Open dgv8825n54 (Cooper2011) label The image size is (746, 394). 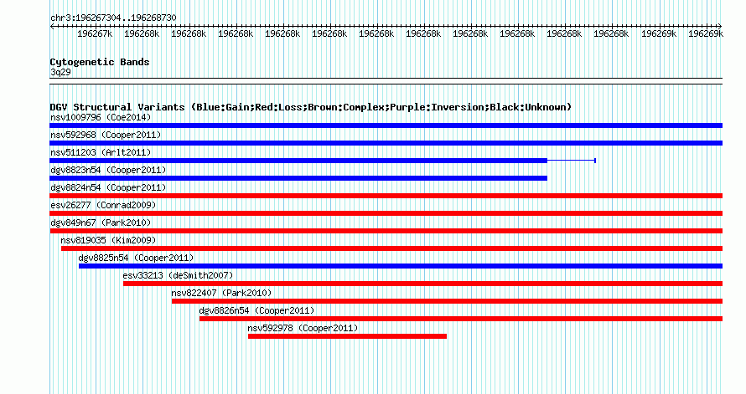click(x=136, y=258)
